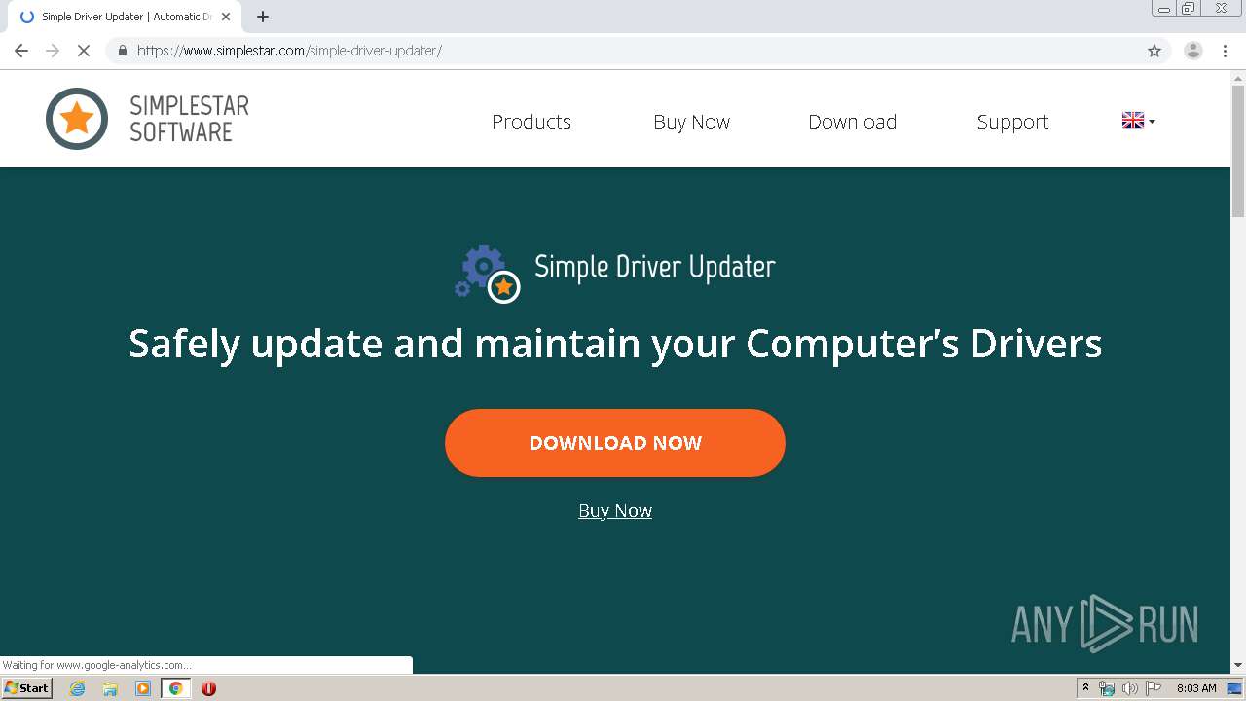Viewport: 1246px width, 701px height.
Task: Expand the UK flag language dropdown
Action: click(1139, 121)
